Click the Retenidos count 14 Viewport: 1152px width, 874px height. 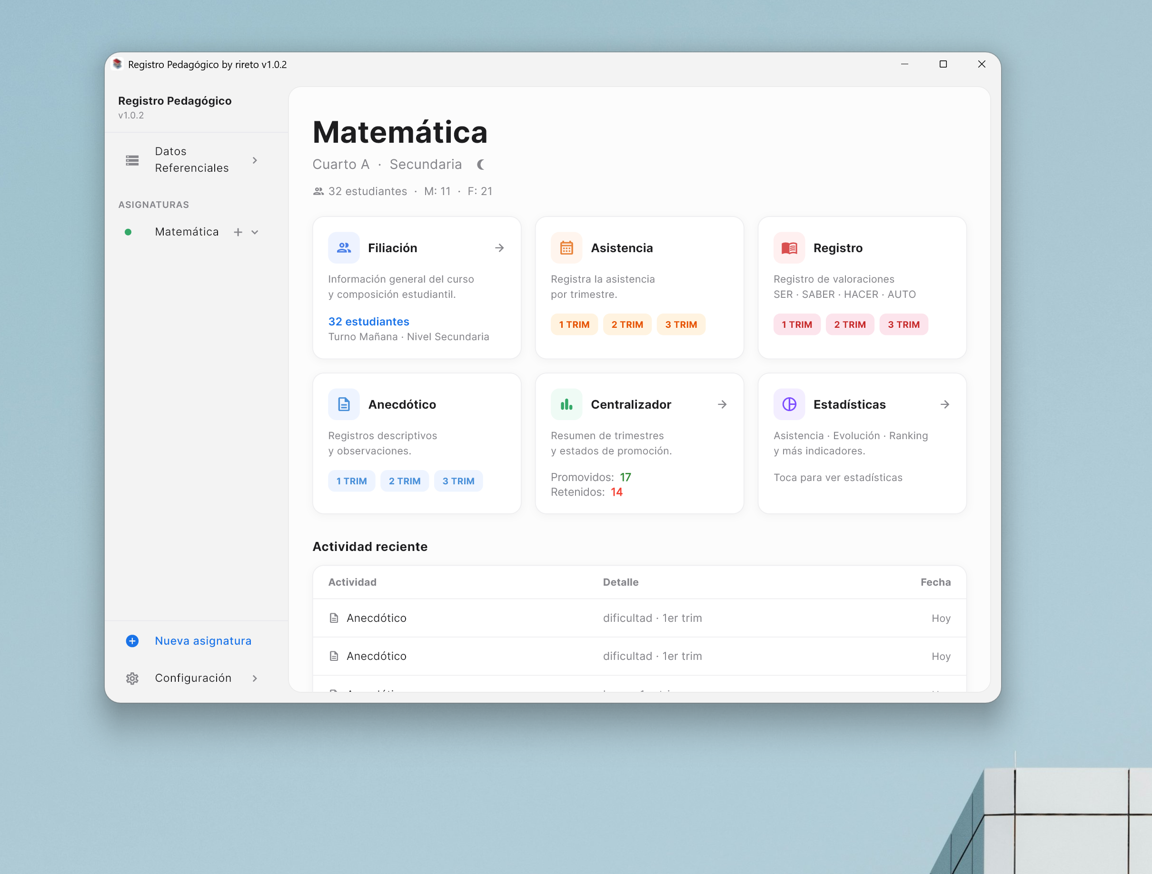coord(616,492)
